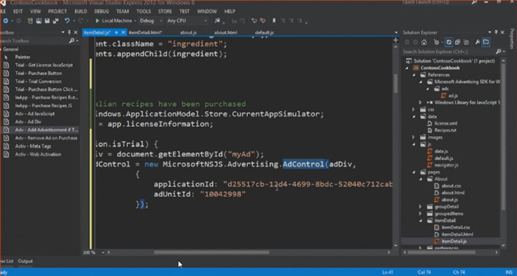Start debugging with the green play arrow

(97, 21)
